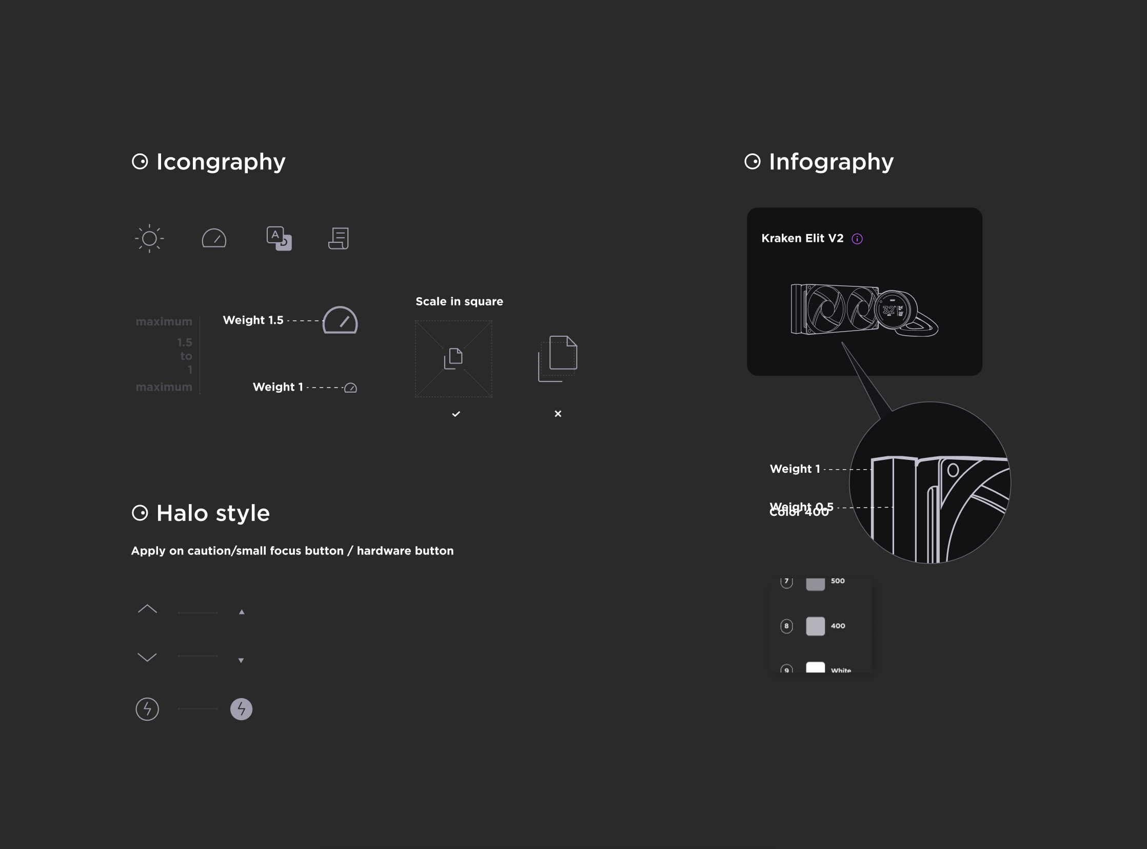The image size is (1147, 849).
Task: Click the X mark under wrong example
Action: (558, 414)
